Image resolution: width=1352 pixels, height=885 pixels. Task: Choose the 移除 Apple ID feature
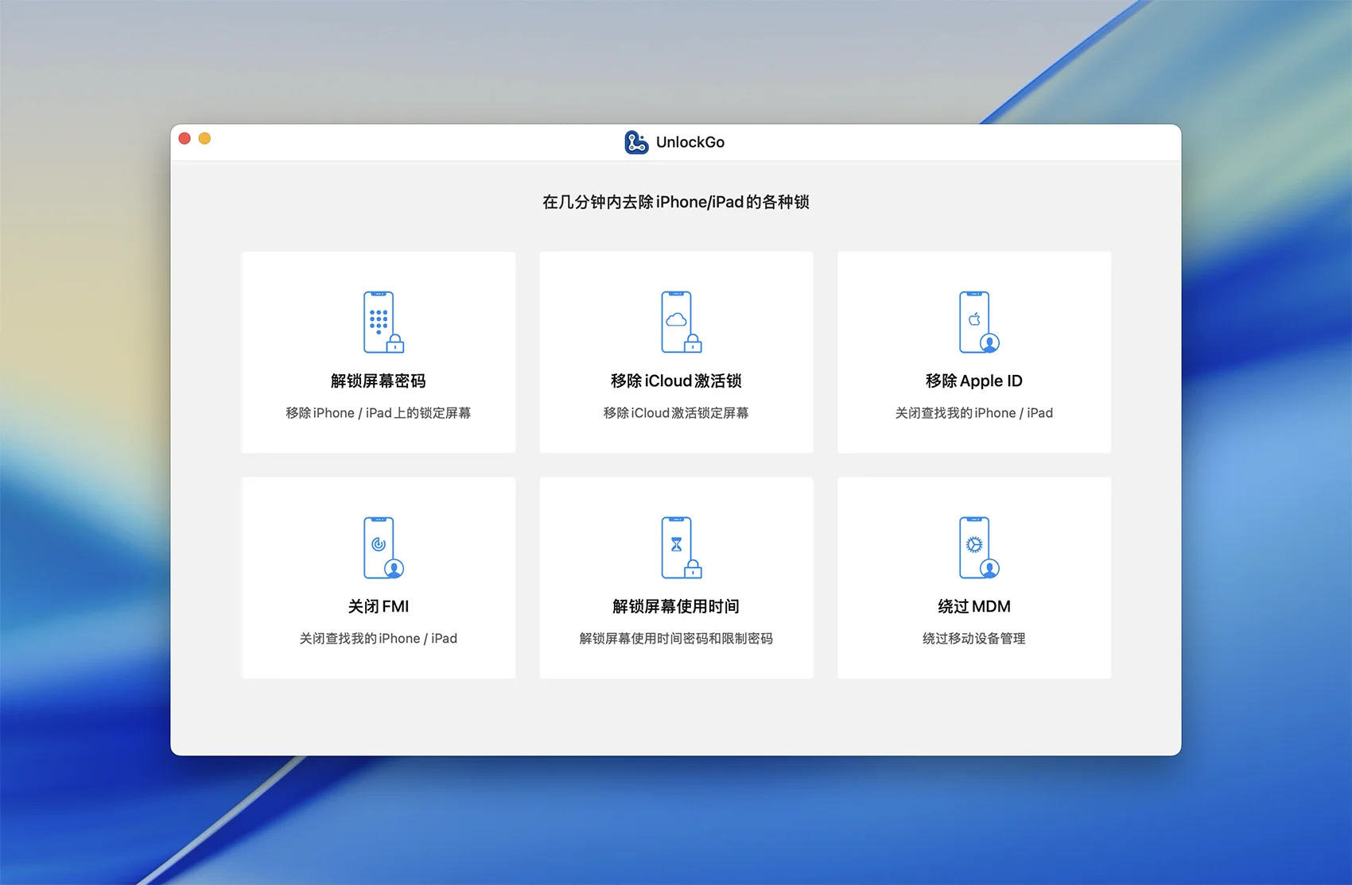tap(973, 381)
